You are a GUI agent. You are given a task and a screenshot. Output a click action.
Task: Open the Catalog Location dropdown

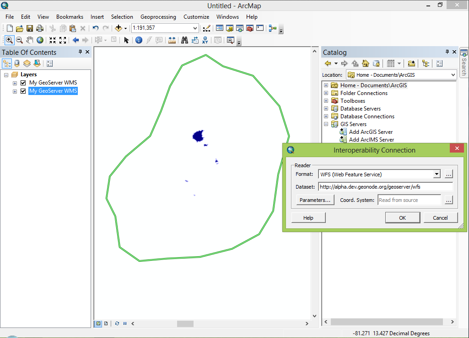click(453, 75)
